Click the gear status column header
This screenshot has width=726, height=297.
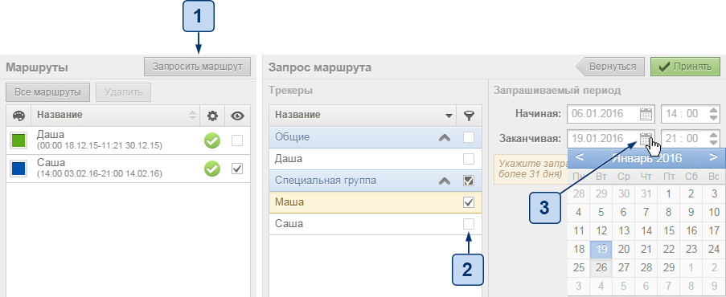pyautogui.click(x=212, y=116)
